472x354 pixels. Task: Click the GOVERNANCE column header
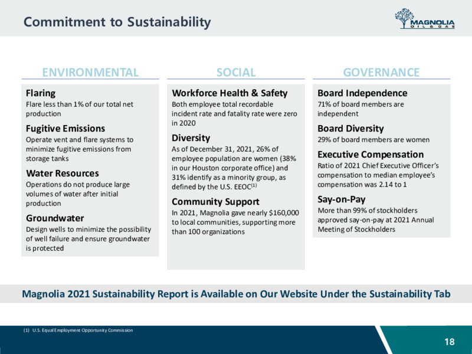tap(381, 72)
